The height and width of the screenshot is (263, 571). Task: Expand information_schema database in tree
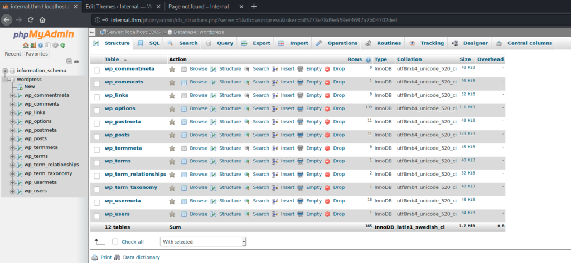[x=5, y=71]
